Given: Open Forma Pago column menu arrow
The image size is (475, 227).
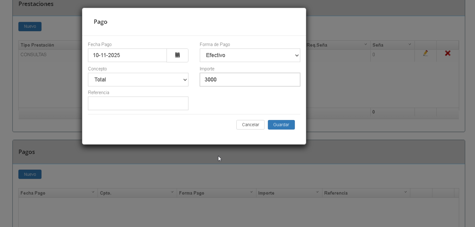Looking at the screenshot, I should pos(252,192).
